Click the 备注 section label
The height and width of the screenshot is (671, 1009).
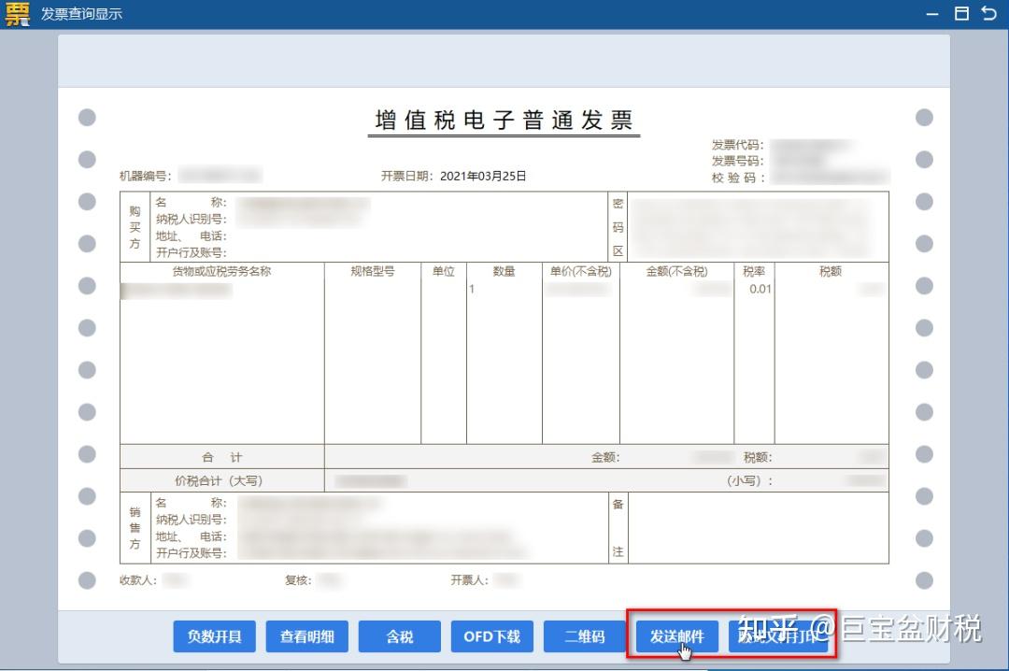618,527
